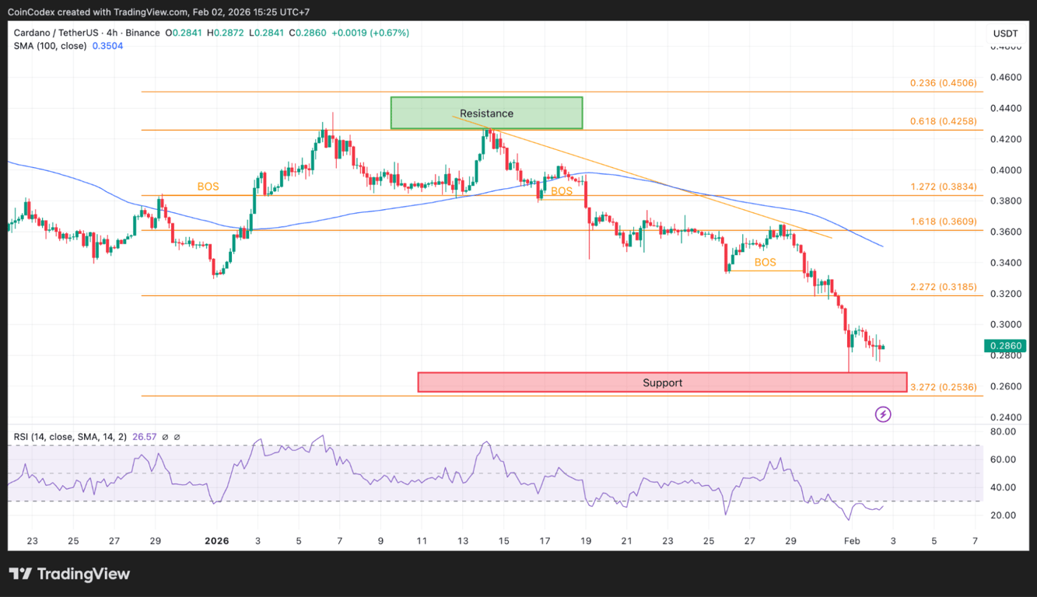Click the leftmost BOS label on the chart
The height and width of the screenshot is (597, 1037).
207,187
